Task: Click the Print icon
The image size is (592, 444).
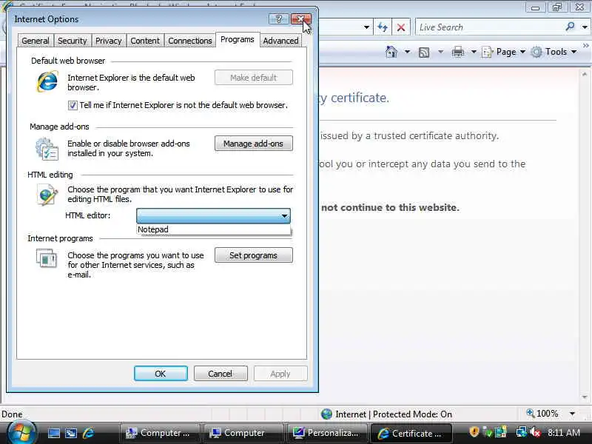Action: (458, 52)
